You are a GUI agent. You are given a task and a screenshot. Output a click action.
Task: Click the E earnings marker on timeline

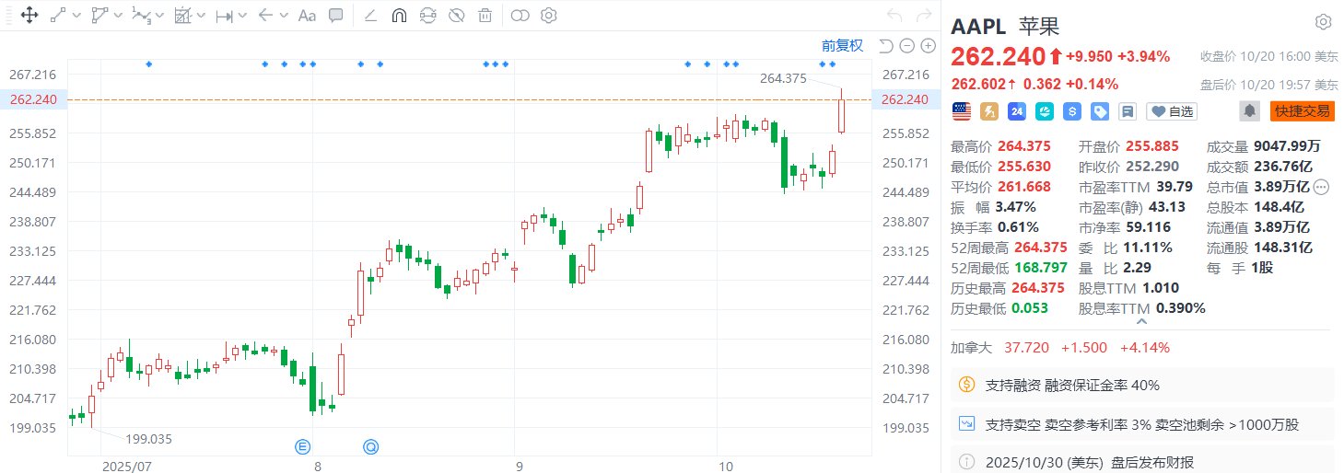tap(302, 446)
